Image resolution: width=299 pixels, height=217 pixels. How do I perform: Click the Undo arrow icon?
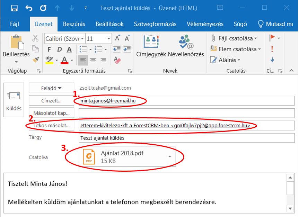[x=28, y=8]
